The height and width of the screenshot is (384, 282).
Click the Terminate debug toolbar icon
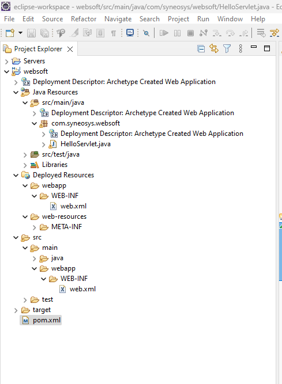coord(190,33)
